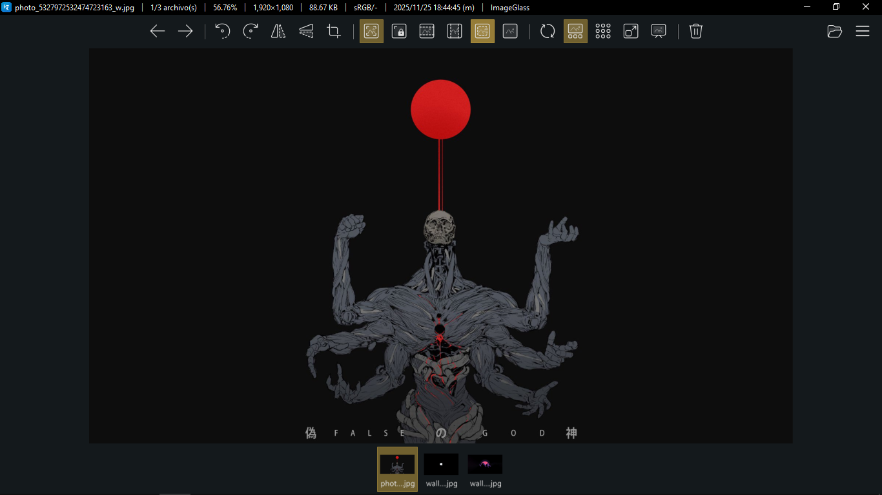
Task: Refresh the image with the reload icon
Action: coord(548,31)
